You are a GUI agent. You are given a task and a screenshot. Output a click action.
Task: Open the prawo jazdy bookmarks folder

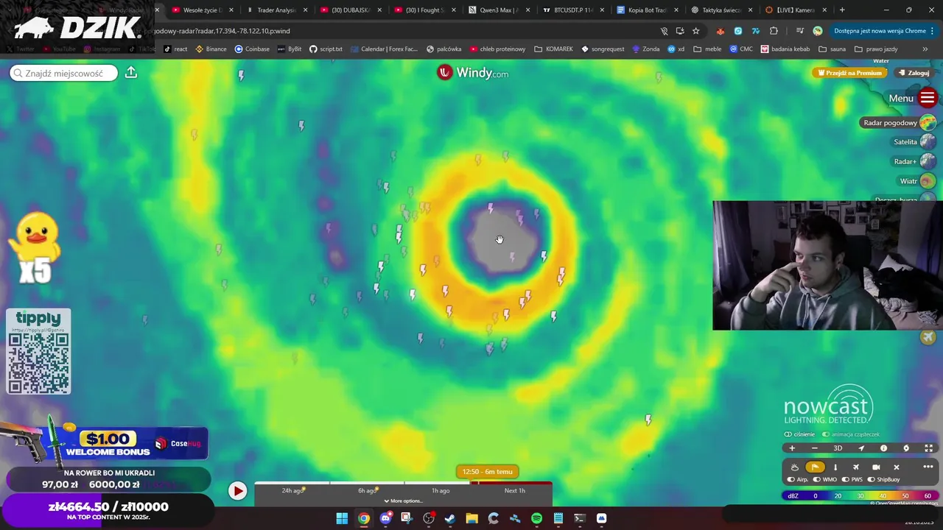(x=876, y=49)
